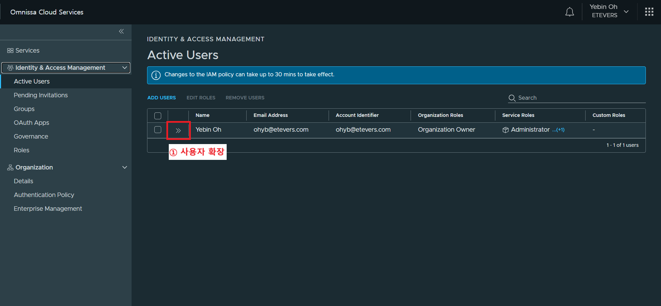Click the Services grid icon in sidebar
This screenshot has width=661, height=306.
10,51
